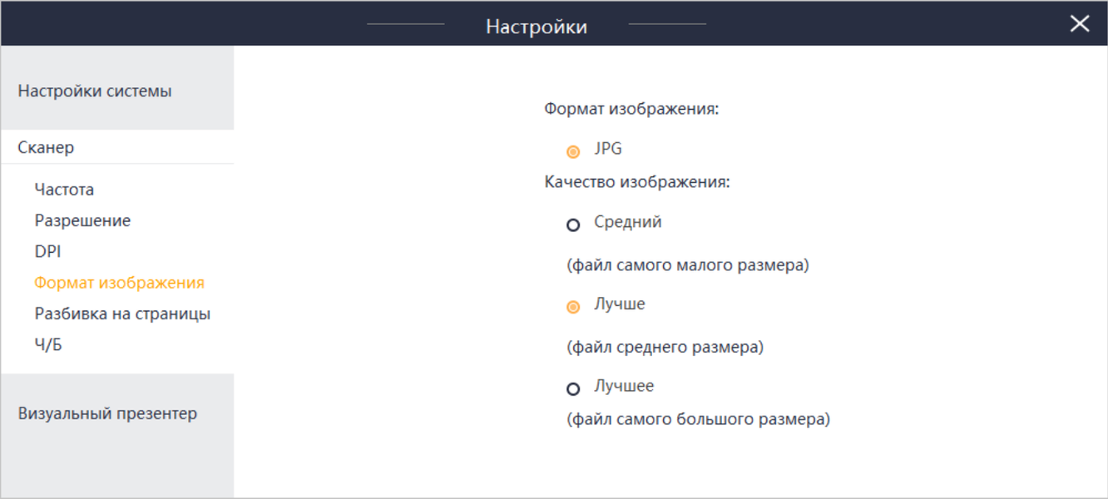This screenshot has width=1108, height=499.
Task: Expand the Визуальный презентер section
Action: (x=107, y=413)
